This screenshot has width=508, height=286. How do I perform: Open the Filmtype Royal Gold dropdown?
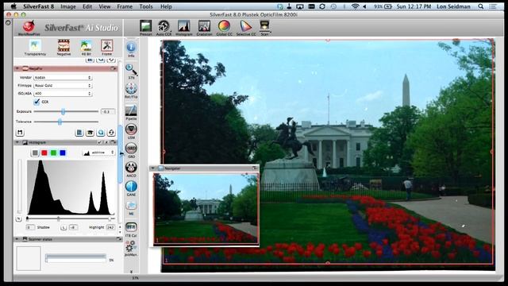(x=63, y=86)
